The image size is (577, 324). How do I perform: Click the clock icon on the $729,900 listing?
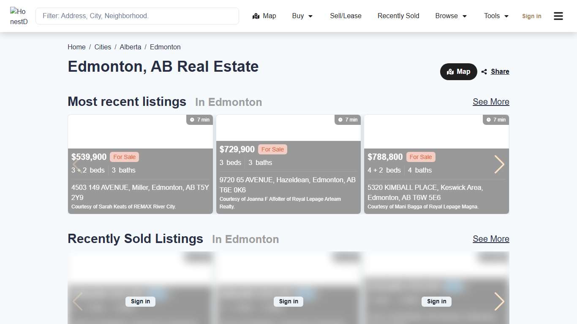pos(340,119)
